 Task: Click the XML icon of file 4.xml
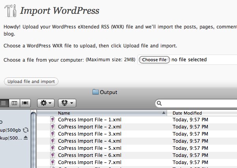click(x=53, y=141)
